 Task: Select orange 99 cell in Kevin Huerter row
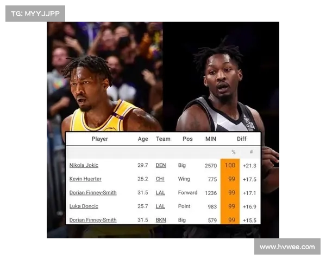(x=230, y=179)
